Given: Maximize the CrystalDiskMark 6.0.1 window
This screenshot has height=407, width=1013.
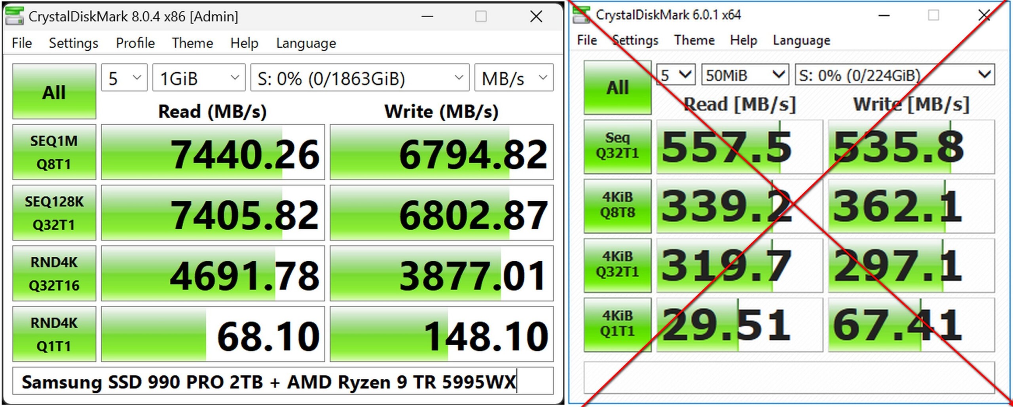Looking at the screenshot, I should coord(933,15).
